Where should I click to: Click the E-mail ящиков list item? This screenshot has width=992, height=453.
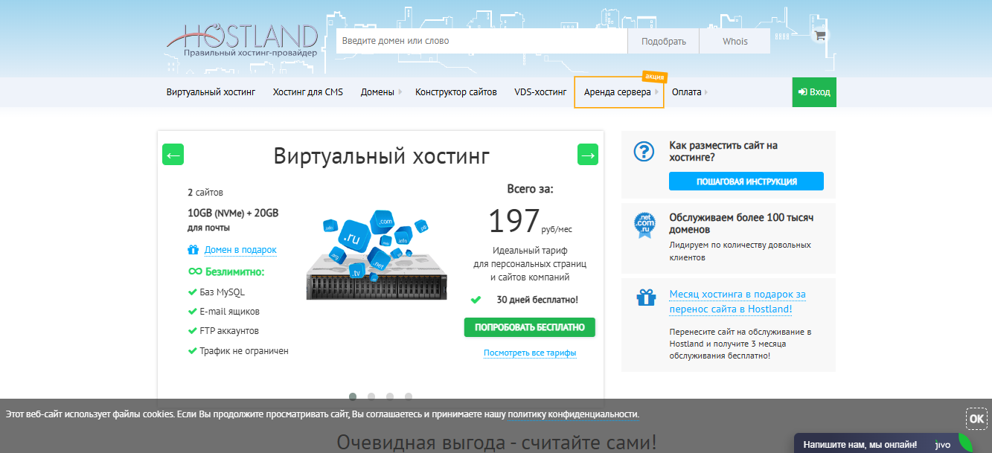pyautogui.click(x=229, y=312)
